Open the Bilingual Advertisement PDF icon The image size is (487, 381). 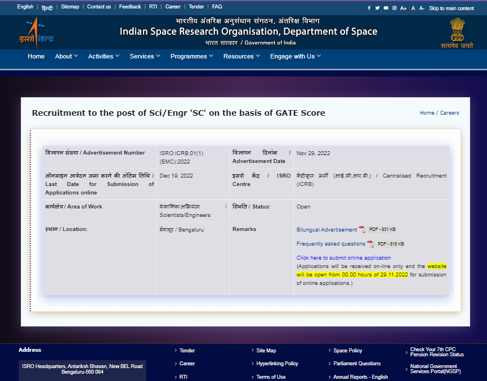pos(361,229)
